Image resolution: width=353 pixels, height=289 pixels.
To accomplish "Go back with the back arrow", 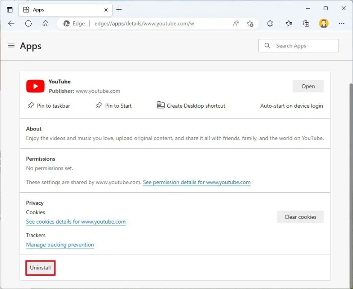I will coord(11,23).
